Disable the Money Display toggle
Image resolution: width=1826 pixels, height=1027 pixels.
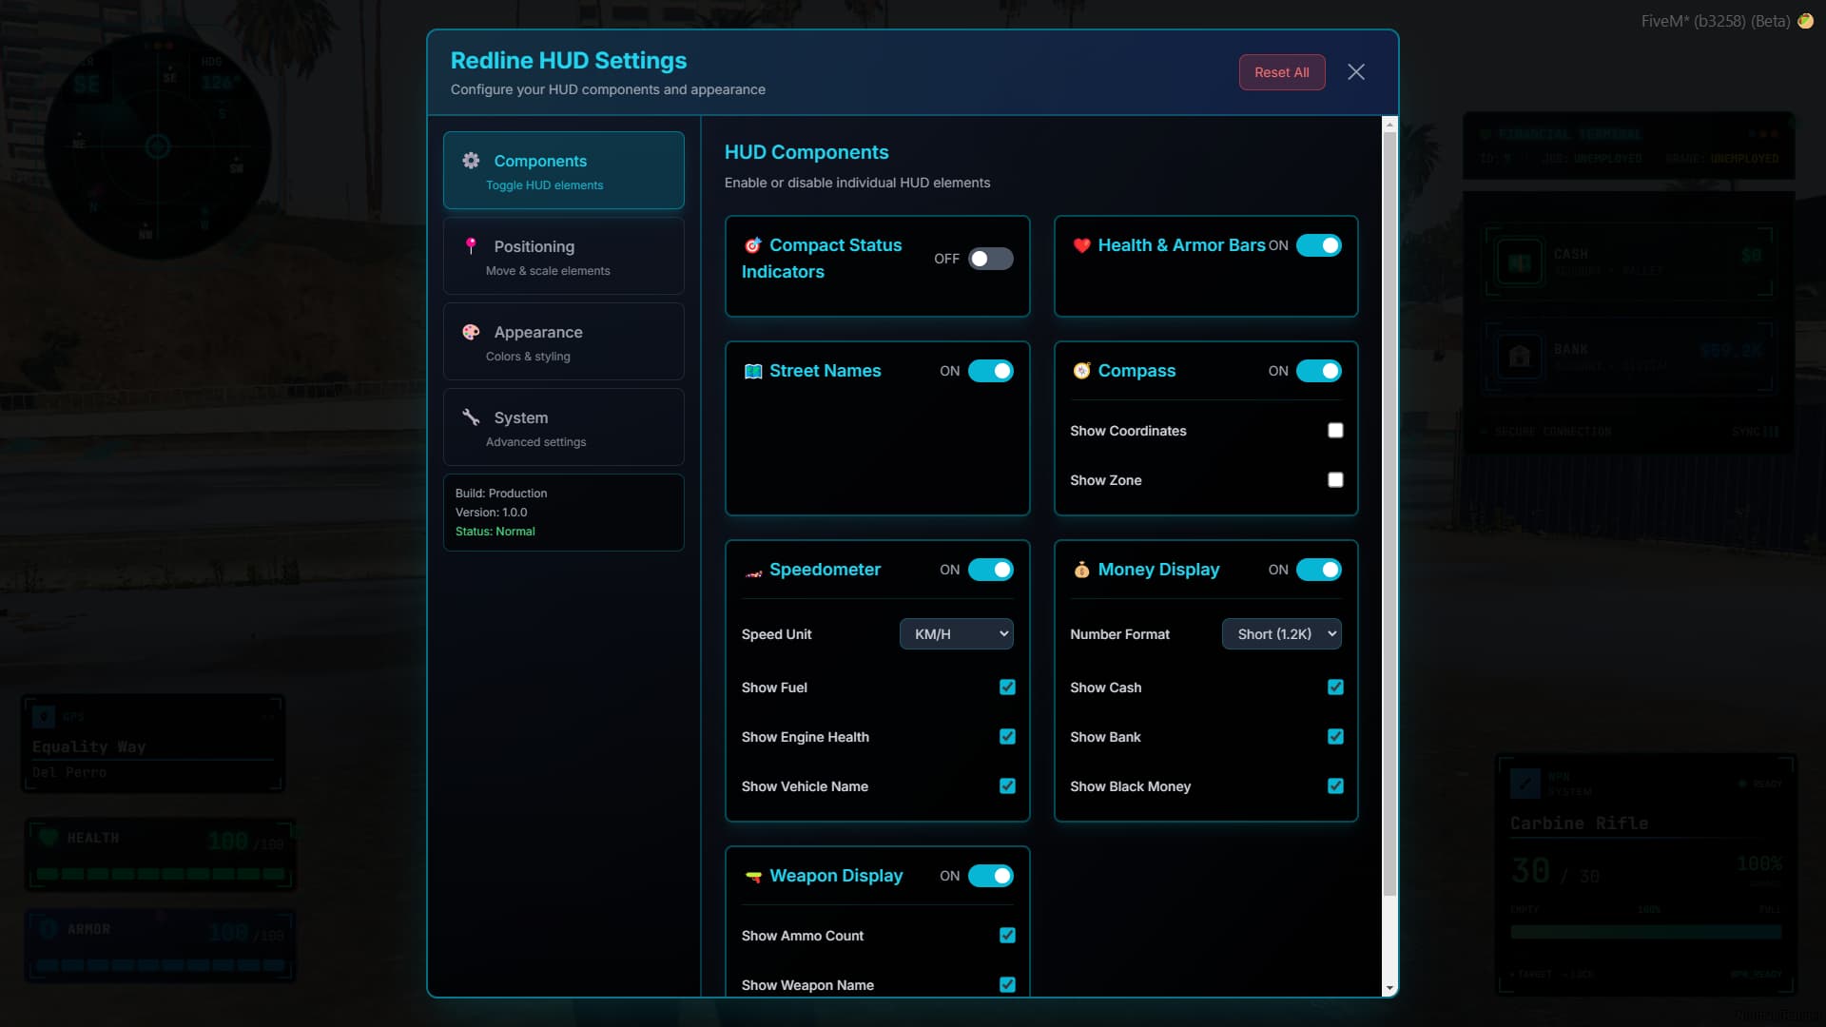(x=1318, y=570)
